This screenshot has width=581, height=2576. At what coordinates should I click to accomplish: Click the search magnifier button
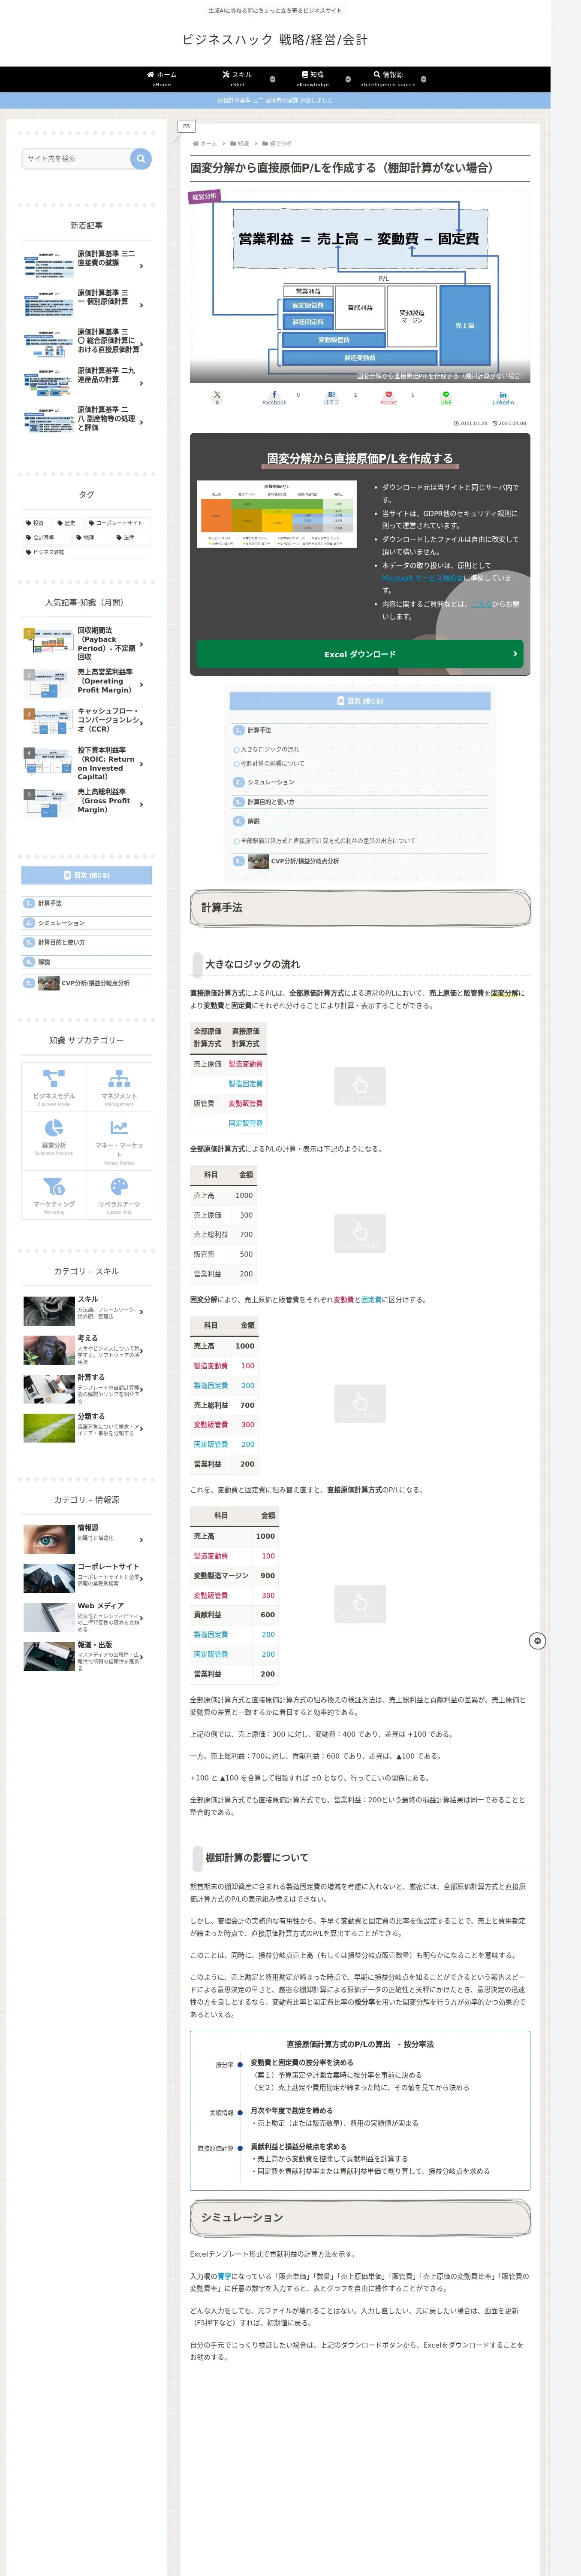(141, 158)
